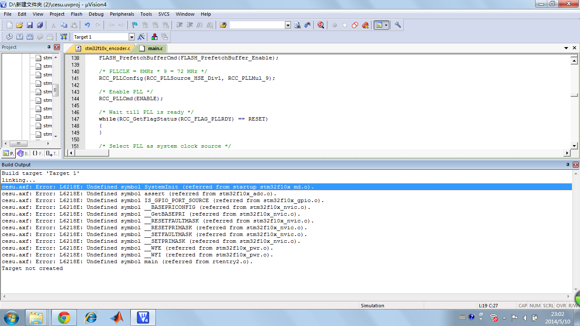
Task: Select the main.c editor tab
Action: coord(151,48)
